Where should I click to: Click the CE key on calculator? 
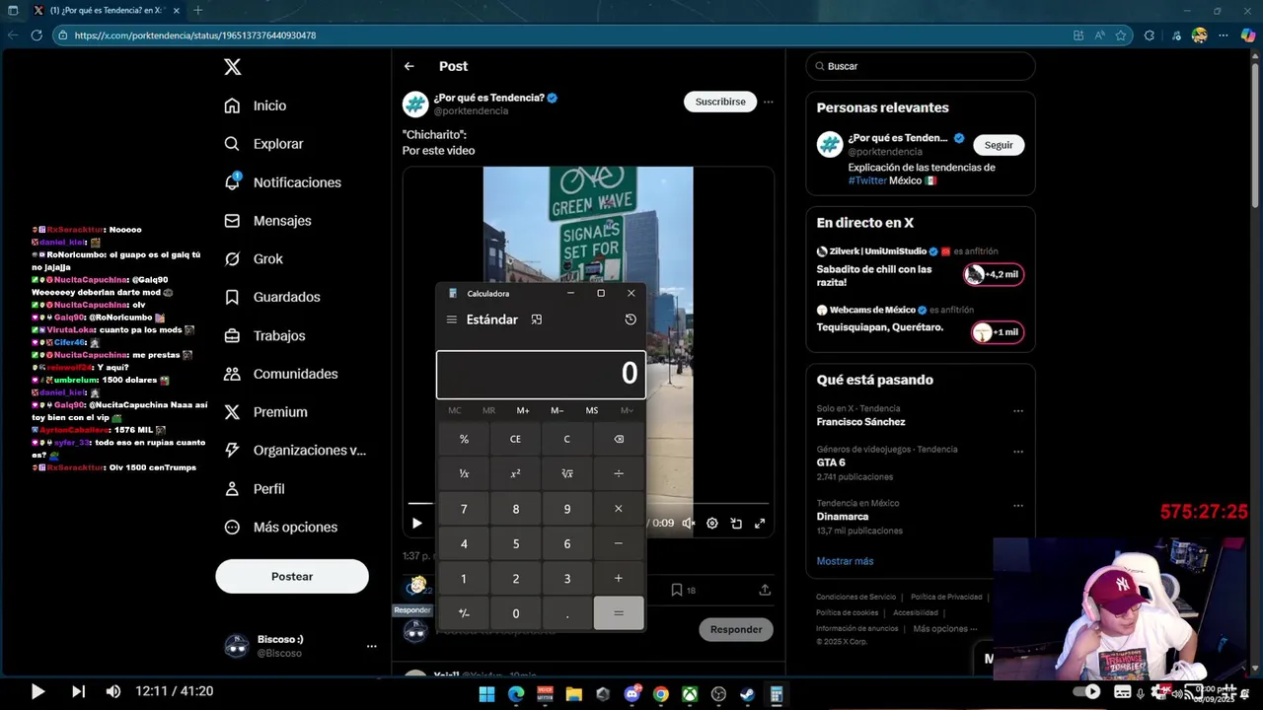515,439
